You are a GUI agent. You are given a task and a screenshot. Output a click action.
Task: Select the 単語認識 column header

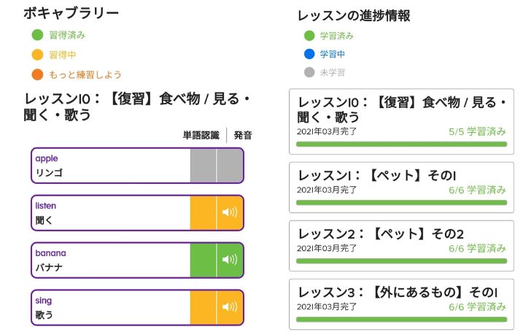click(x=201, y=135)
